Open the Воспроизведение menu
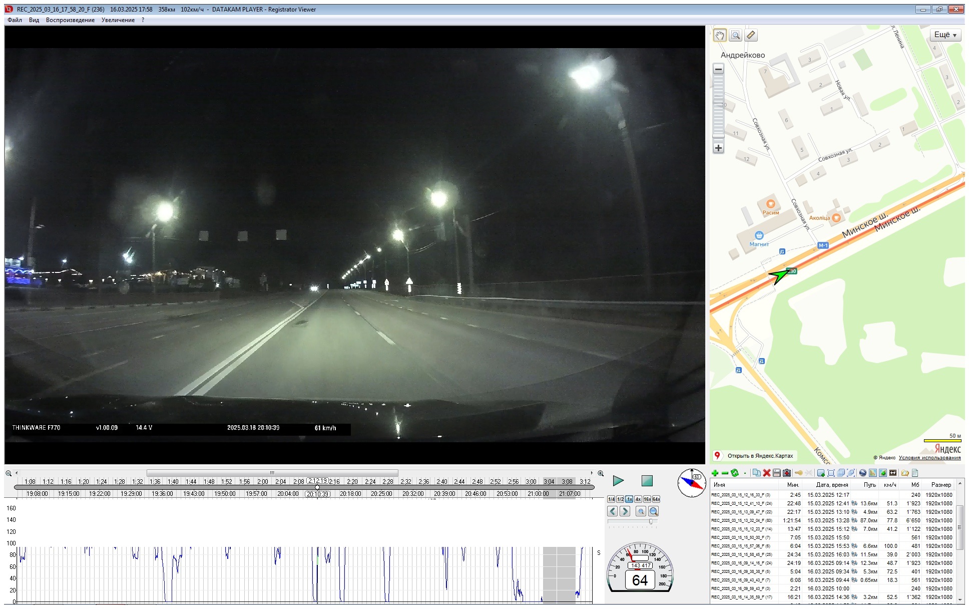 tap(70, 20)
